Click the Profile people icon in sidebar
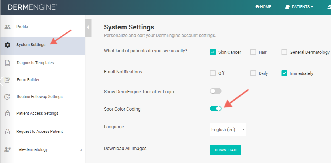The height and width of the screenshot is (163, 331). pos(8,27)
